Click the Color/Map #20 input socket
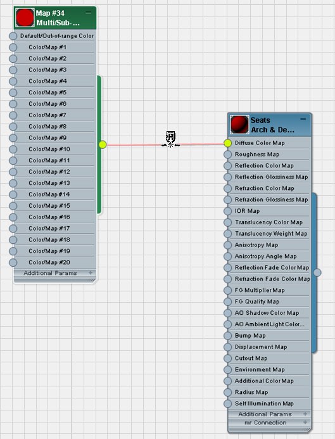The height and width of the screenshot is (439, 335). [13, 263]
